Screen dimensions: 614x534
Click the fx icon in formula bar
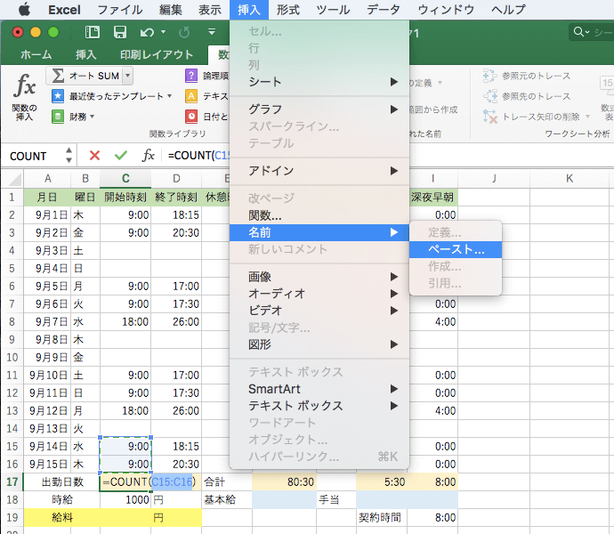click(x=148, y=156)
